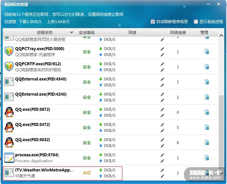Edit upload limit for QQExternal.exe PID:4248
The width and height of the screenshot is (227, 184).
click(162, 101)
